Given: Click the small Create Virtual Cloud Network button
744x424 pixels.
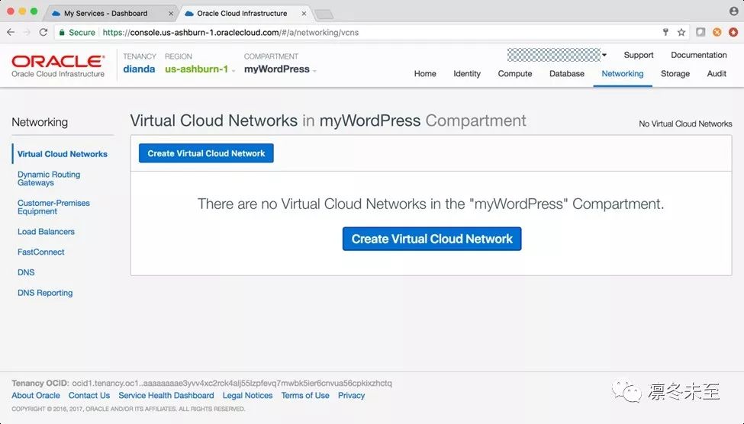Looking at the screenshot, I should pyautogui.click(x=206, y=153).
